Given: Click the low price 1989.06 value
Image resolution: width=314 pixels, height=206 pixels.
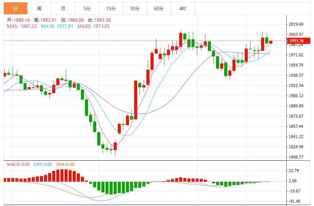Looking at the screenshot, I should tap(75, 20).
